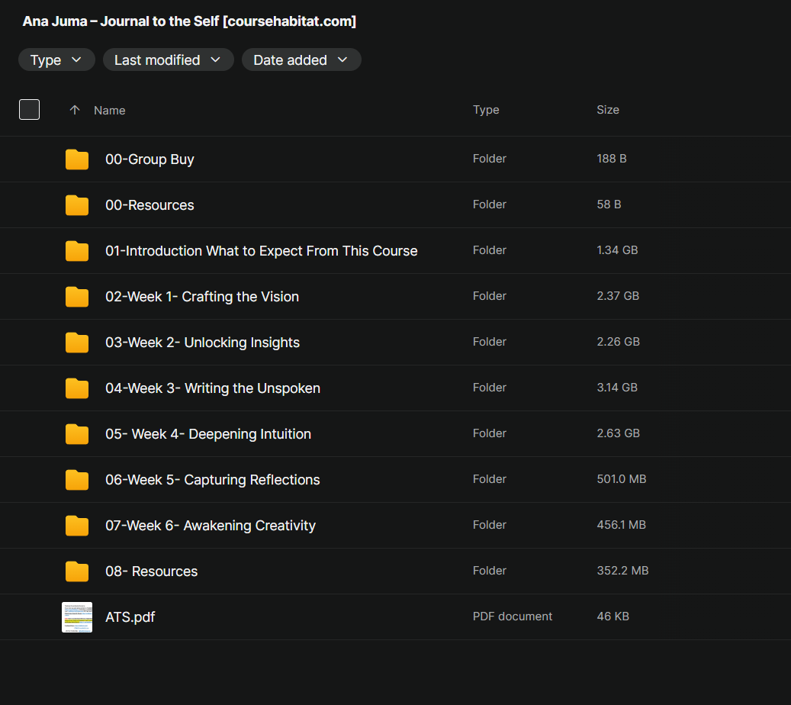Click the folder icon for 03-Week 2
The image size is (791, 705).
[x=77, y=343]
